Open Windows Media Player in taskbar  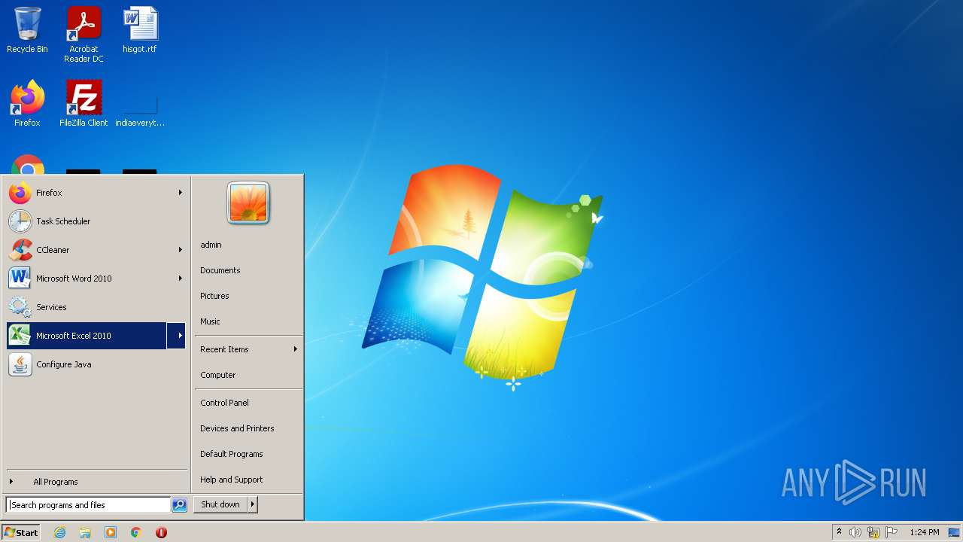pos(111,532)
